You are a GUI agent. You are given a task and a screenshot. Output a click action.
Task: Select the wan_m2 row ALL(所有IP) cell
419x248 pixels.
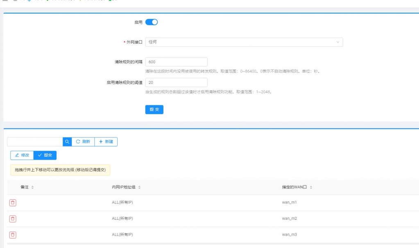click(x=122, y=219)
